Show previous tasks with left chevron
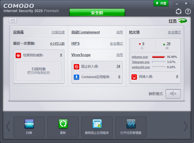The width and height of the screenshot is (194, 143). click(x=8, y=126)
